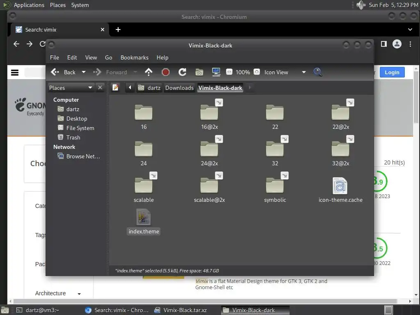Click Chromium forward navigation arrow
Image resolution: width=420 pixels, height=315 pixels.
[x=30, y=44]
